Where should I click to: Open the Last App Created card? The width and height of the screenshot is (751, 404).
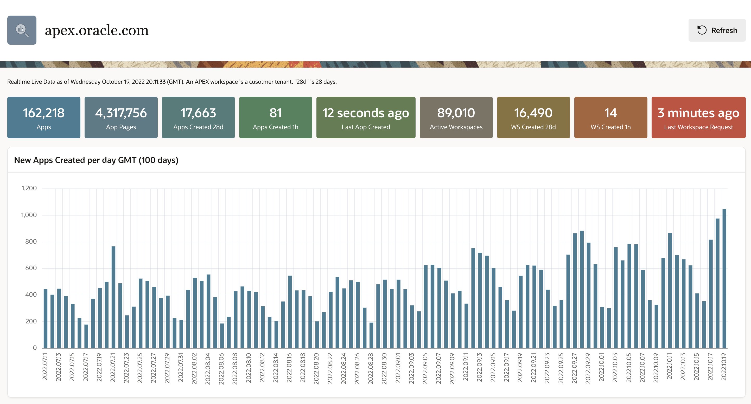(x=366, y=118)
